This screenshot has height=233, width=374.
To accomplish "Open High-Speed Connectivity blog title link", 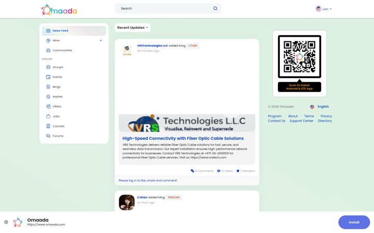I will point(183,138).
